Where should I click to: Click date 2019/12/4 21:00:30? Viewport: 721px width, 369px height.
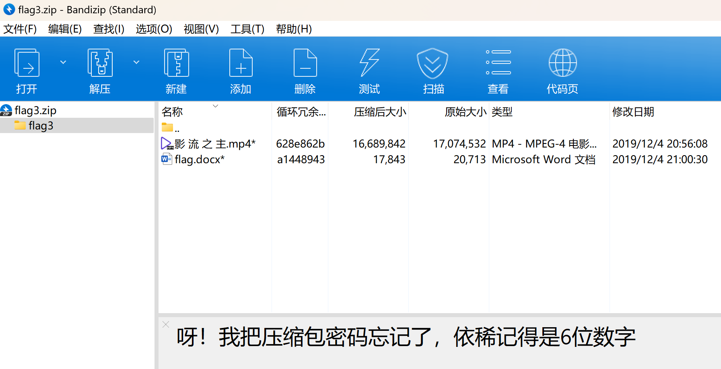660,160
